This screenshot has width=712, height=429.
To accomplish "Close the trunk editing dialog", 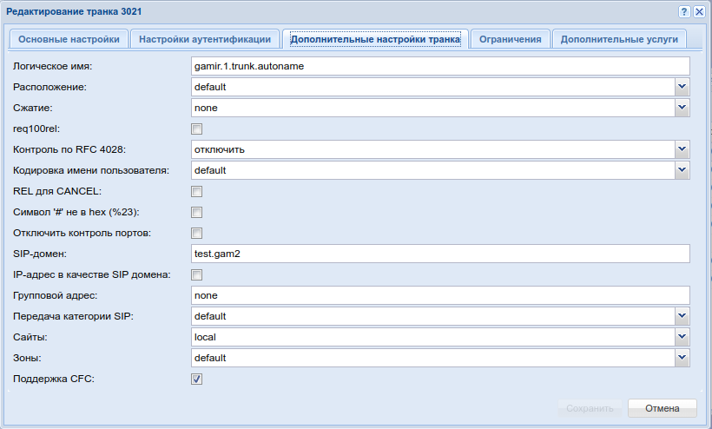I will point(698,11).
